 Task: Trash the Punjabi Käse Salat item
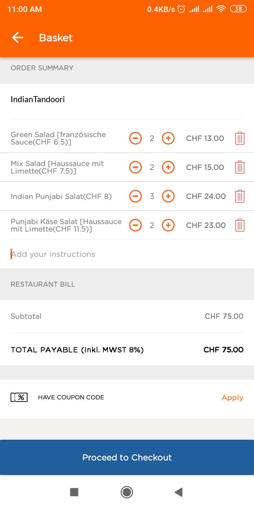pos(240,225)
